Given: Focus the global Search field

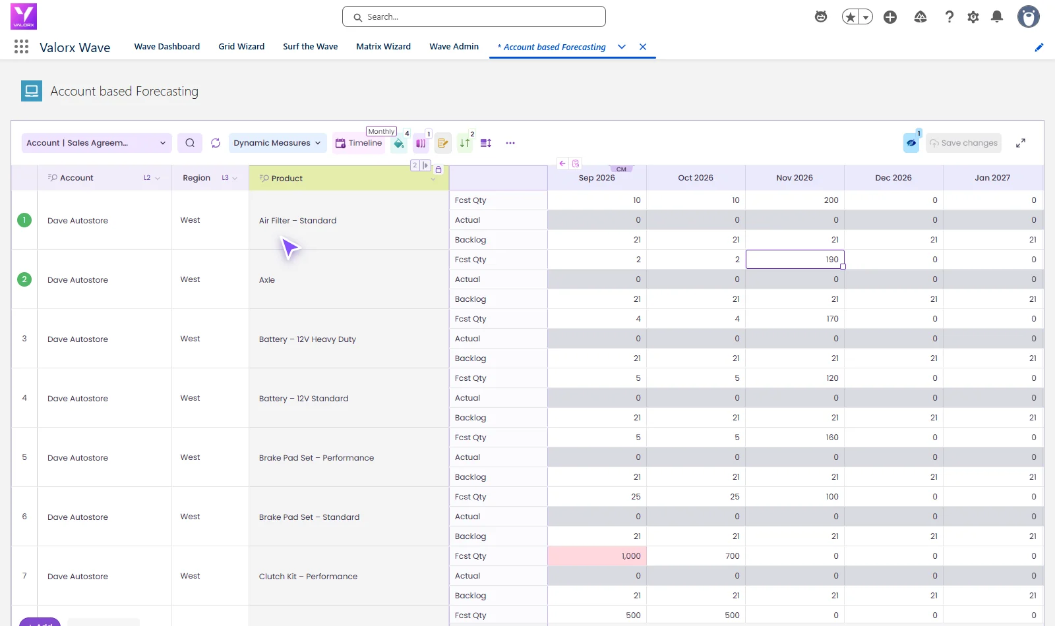Looking at the screenshot, I should (474, 16).
